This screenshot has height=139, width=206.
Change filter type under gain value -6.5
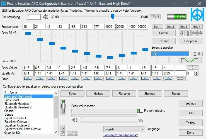coord(98,79)
